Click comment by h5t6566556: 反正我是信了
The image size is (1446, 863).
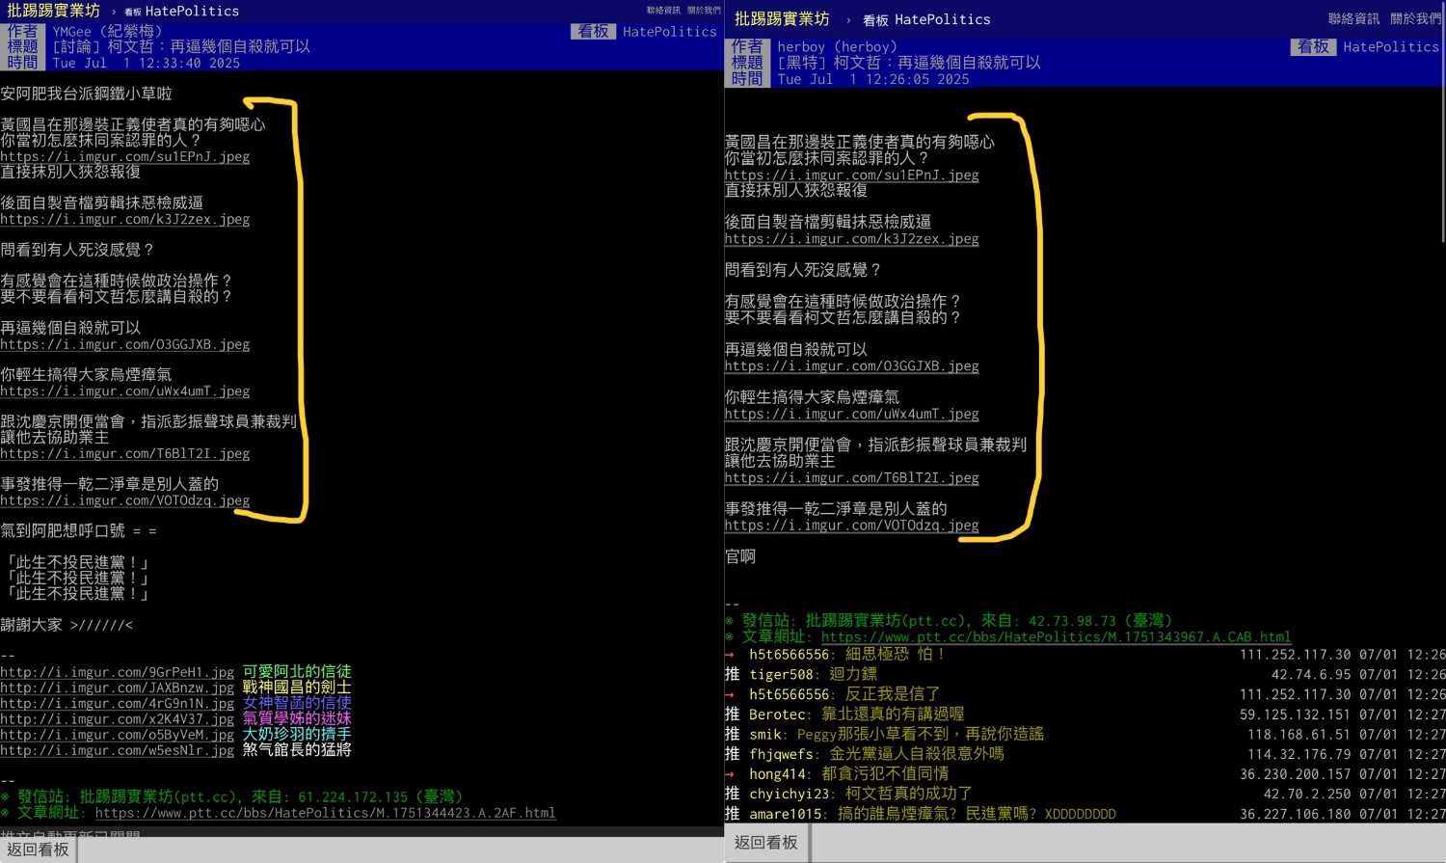(1084, 694)
